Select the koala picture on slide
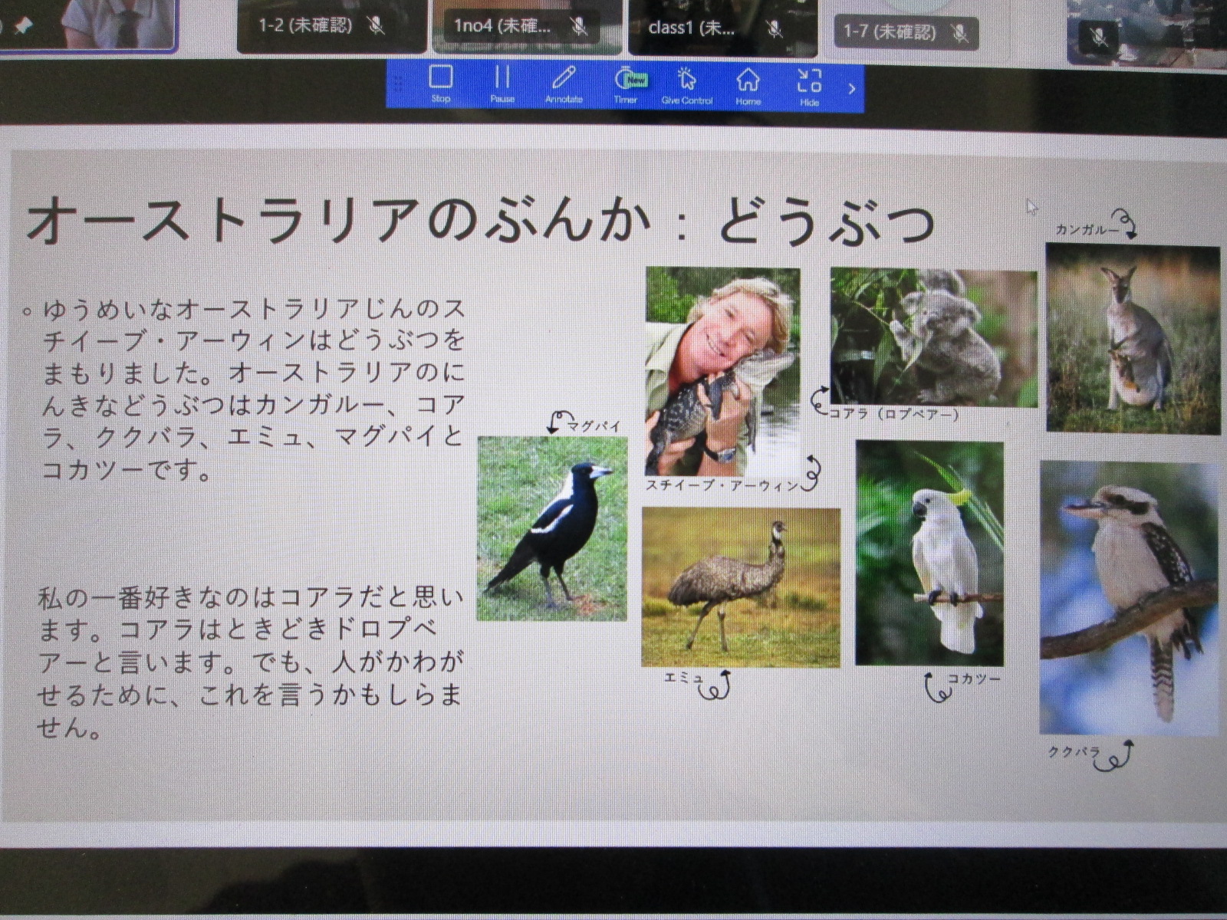Viewport: 1227px width, 920px height. click(x=933, y=337)
